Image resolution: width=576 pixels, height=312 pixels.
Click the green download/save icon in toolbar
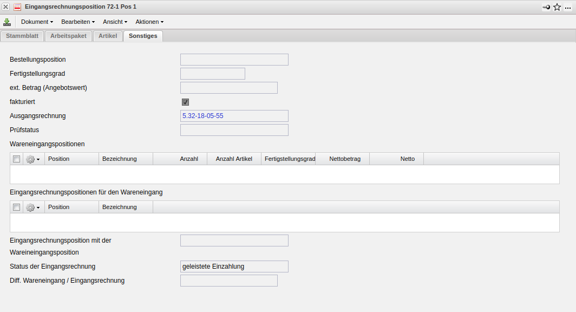[x=7, y=22]
